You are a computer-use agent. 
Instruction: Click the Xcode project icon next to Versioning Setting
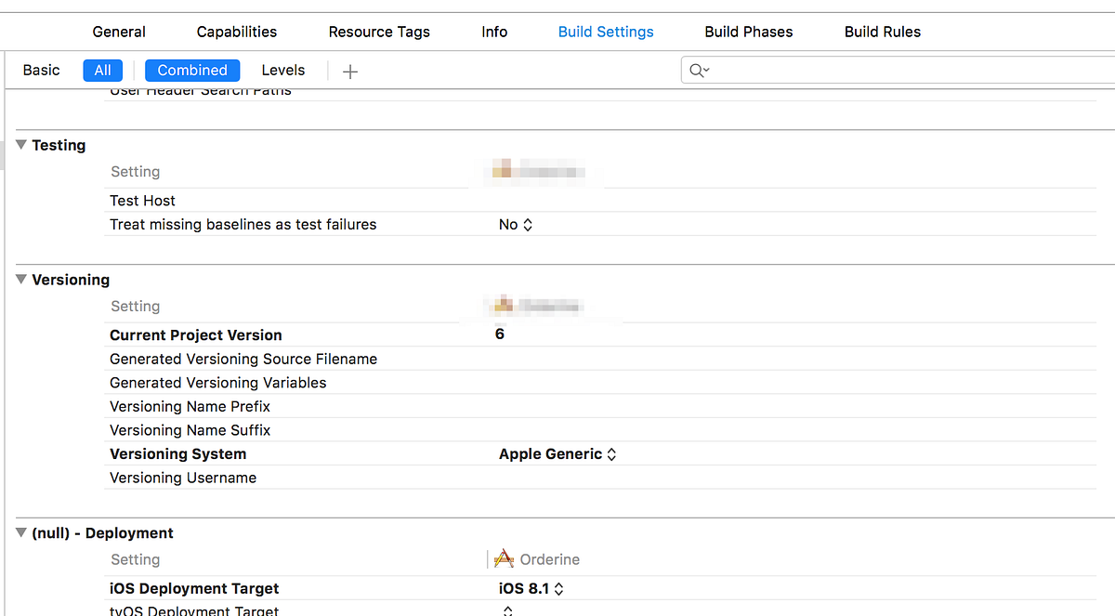click(x=502, y=304)
